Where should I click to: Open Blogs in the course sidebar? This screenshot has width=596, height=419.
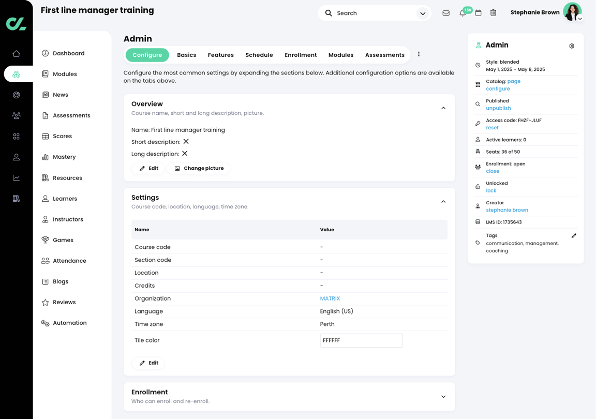pyautogui.click(x=55, y=281)
